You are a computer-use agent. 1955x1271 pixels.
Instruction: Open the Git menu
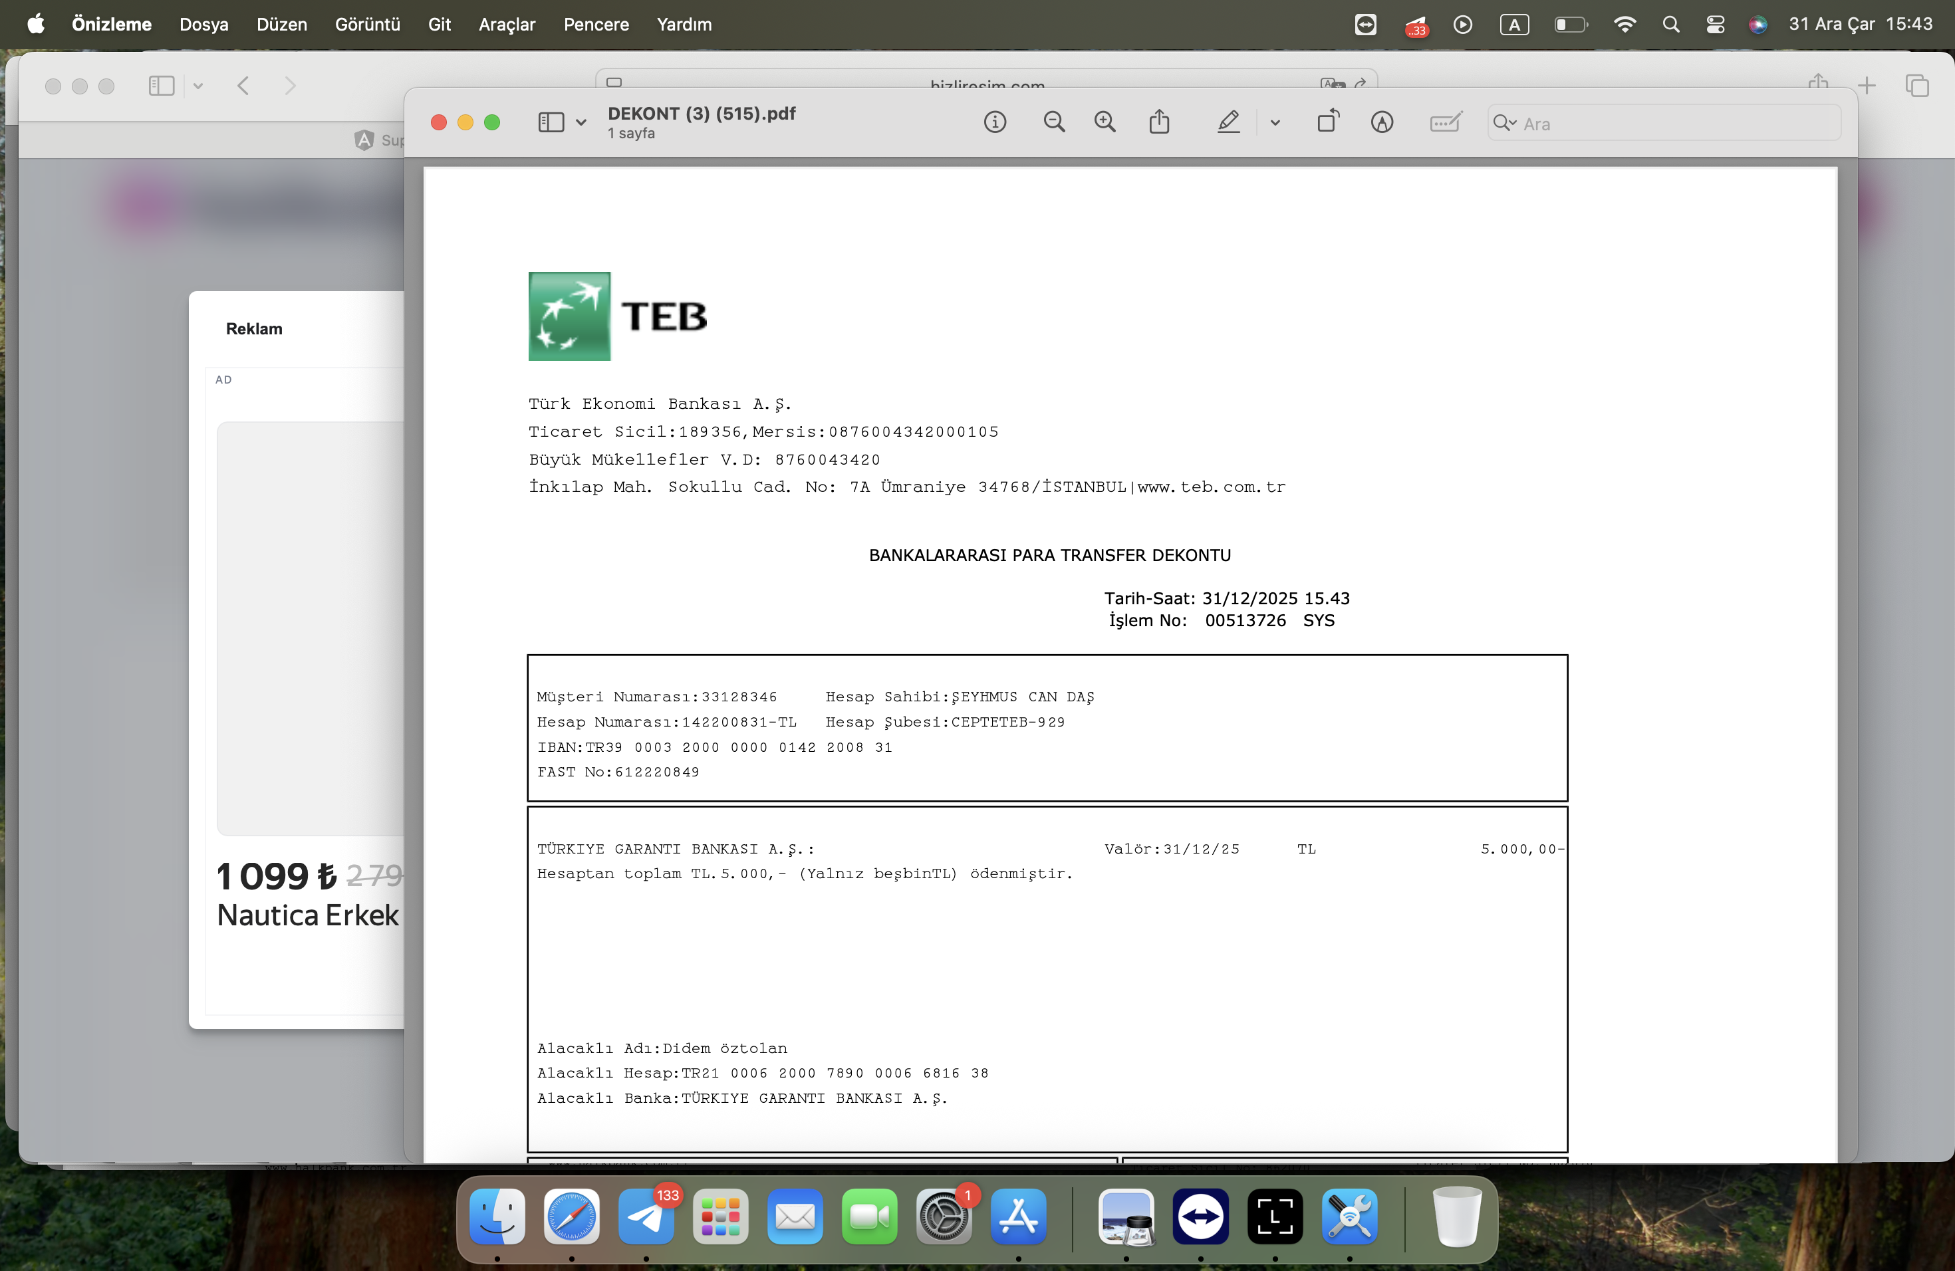tap(440, 25)
